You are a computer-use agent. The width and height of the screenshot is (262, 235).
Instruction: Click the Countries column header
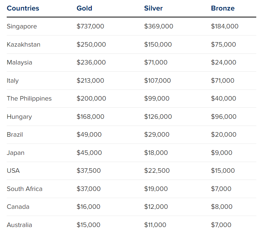tap(23, 8)
